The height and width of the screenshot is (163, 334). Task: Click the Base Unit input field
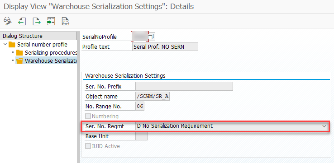tap(141, 136)
